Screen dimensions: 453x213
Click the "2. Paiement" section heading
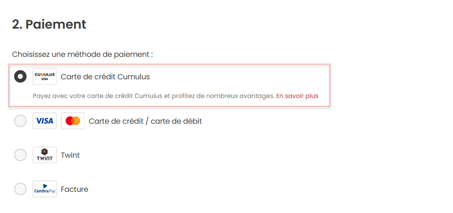click(49, 24)
